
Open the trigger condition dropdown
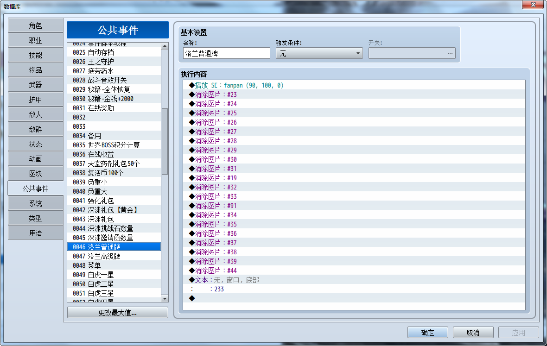coord(319,53)
